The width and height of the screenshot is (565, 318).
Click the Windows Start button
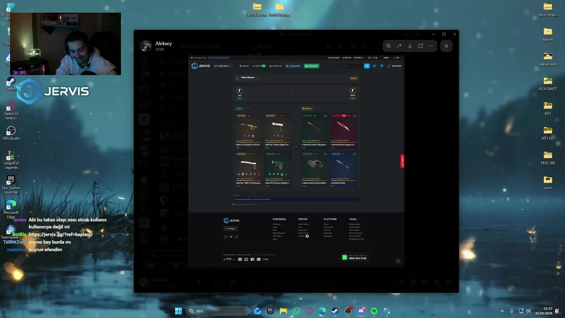pos(178,311)
